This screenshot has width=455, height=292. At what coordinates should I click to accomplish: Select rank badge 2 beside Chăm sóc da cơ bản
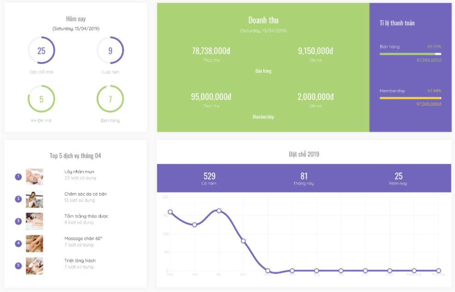pos(18,199)
